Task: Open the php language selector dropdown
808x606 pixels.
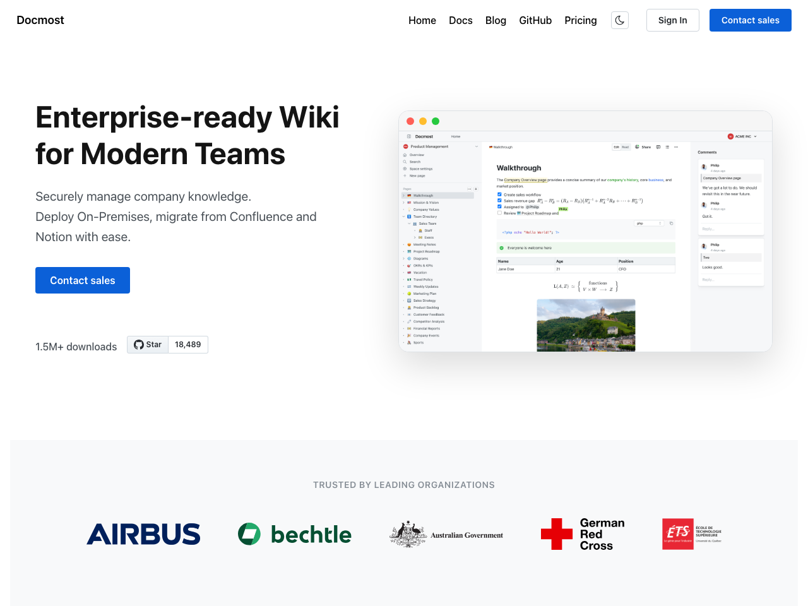Action: [649, 223]
